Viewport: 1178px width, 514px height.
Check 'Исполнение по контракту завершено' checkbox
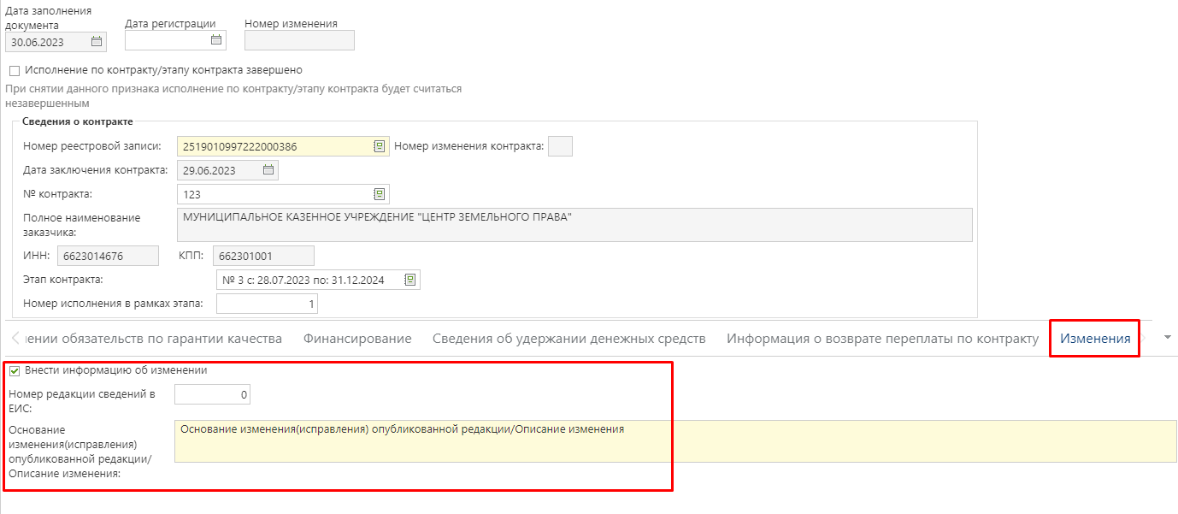[x=15, y=70]
